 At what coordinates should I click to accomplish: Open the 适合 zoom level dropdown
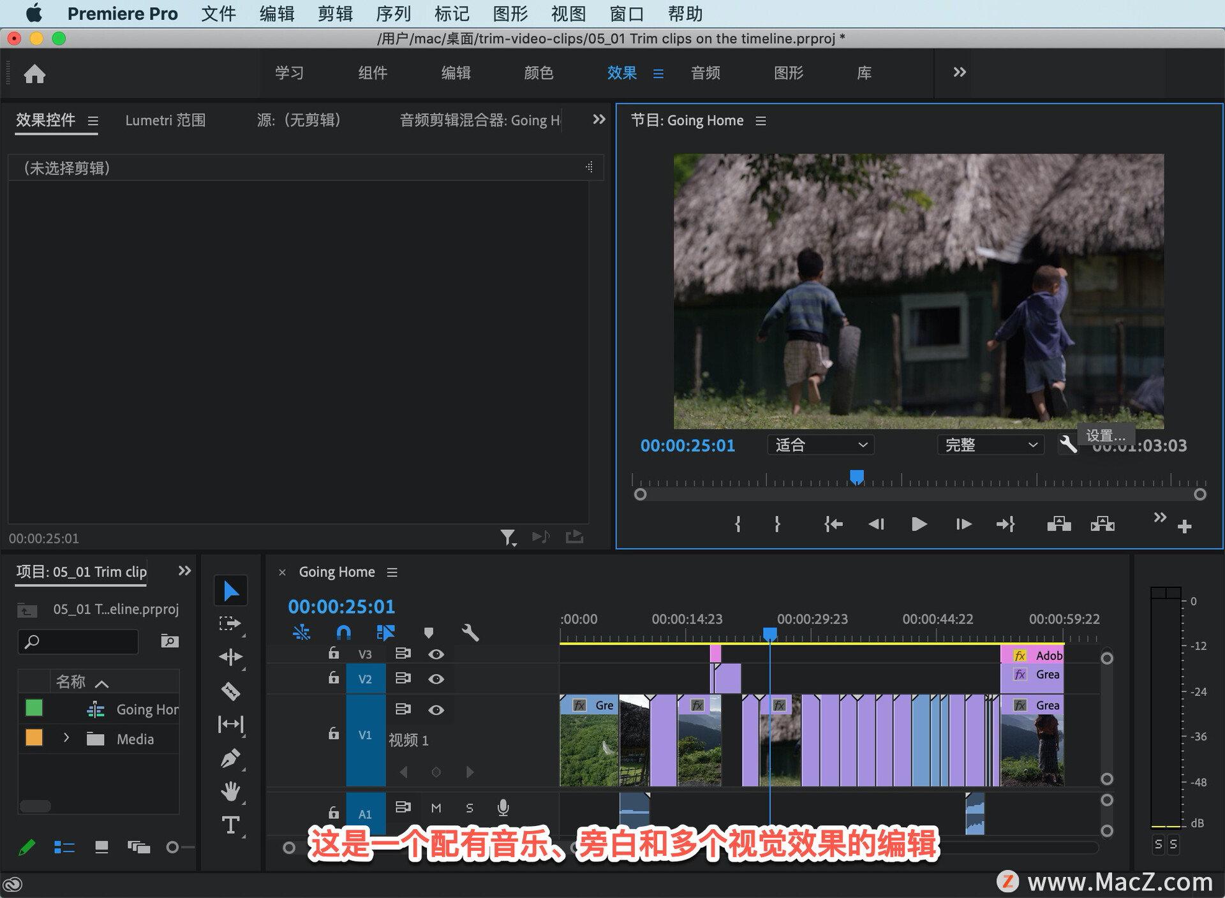820,445
